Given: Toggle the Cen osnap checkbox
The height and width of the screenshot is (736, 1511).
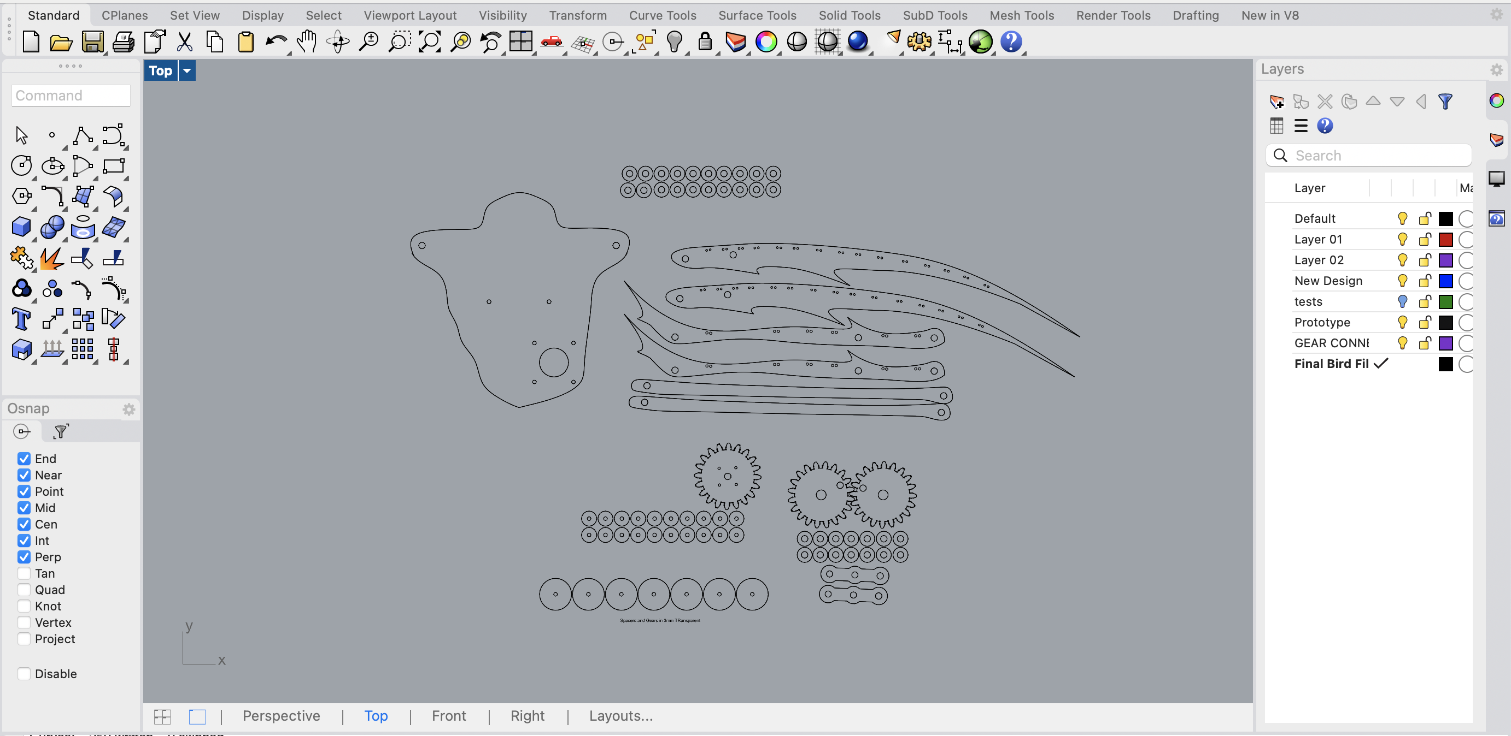Looking at the screenshot, I should coord(24,525).
